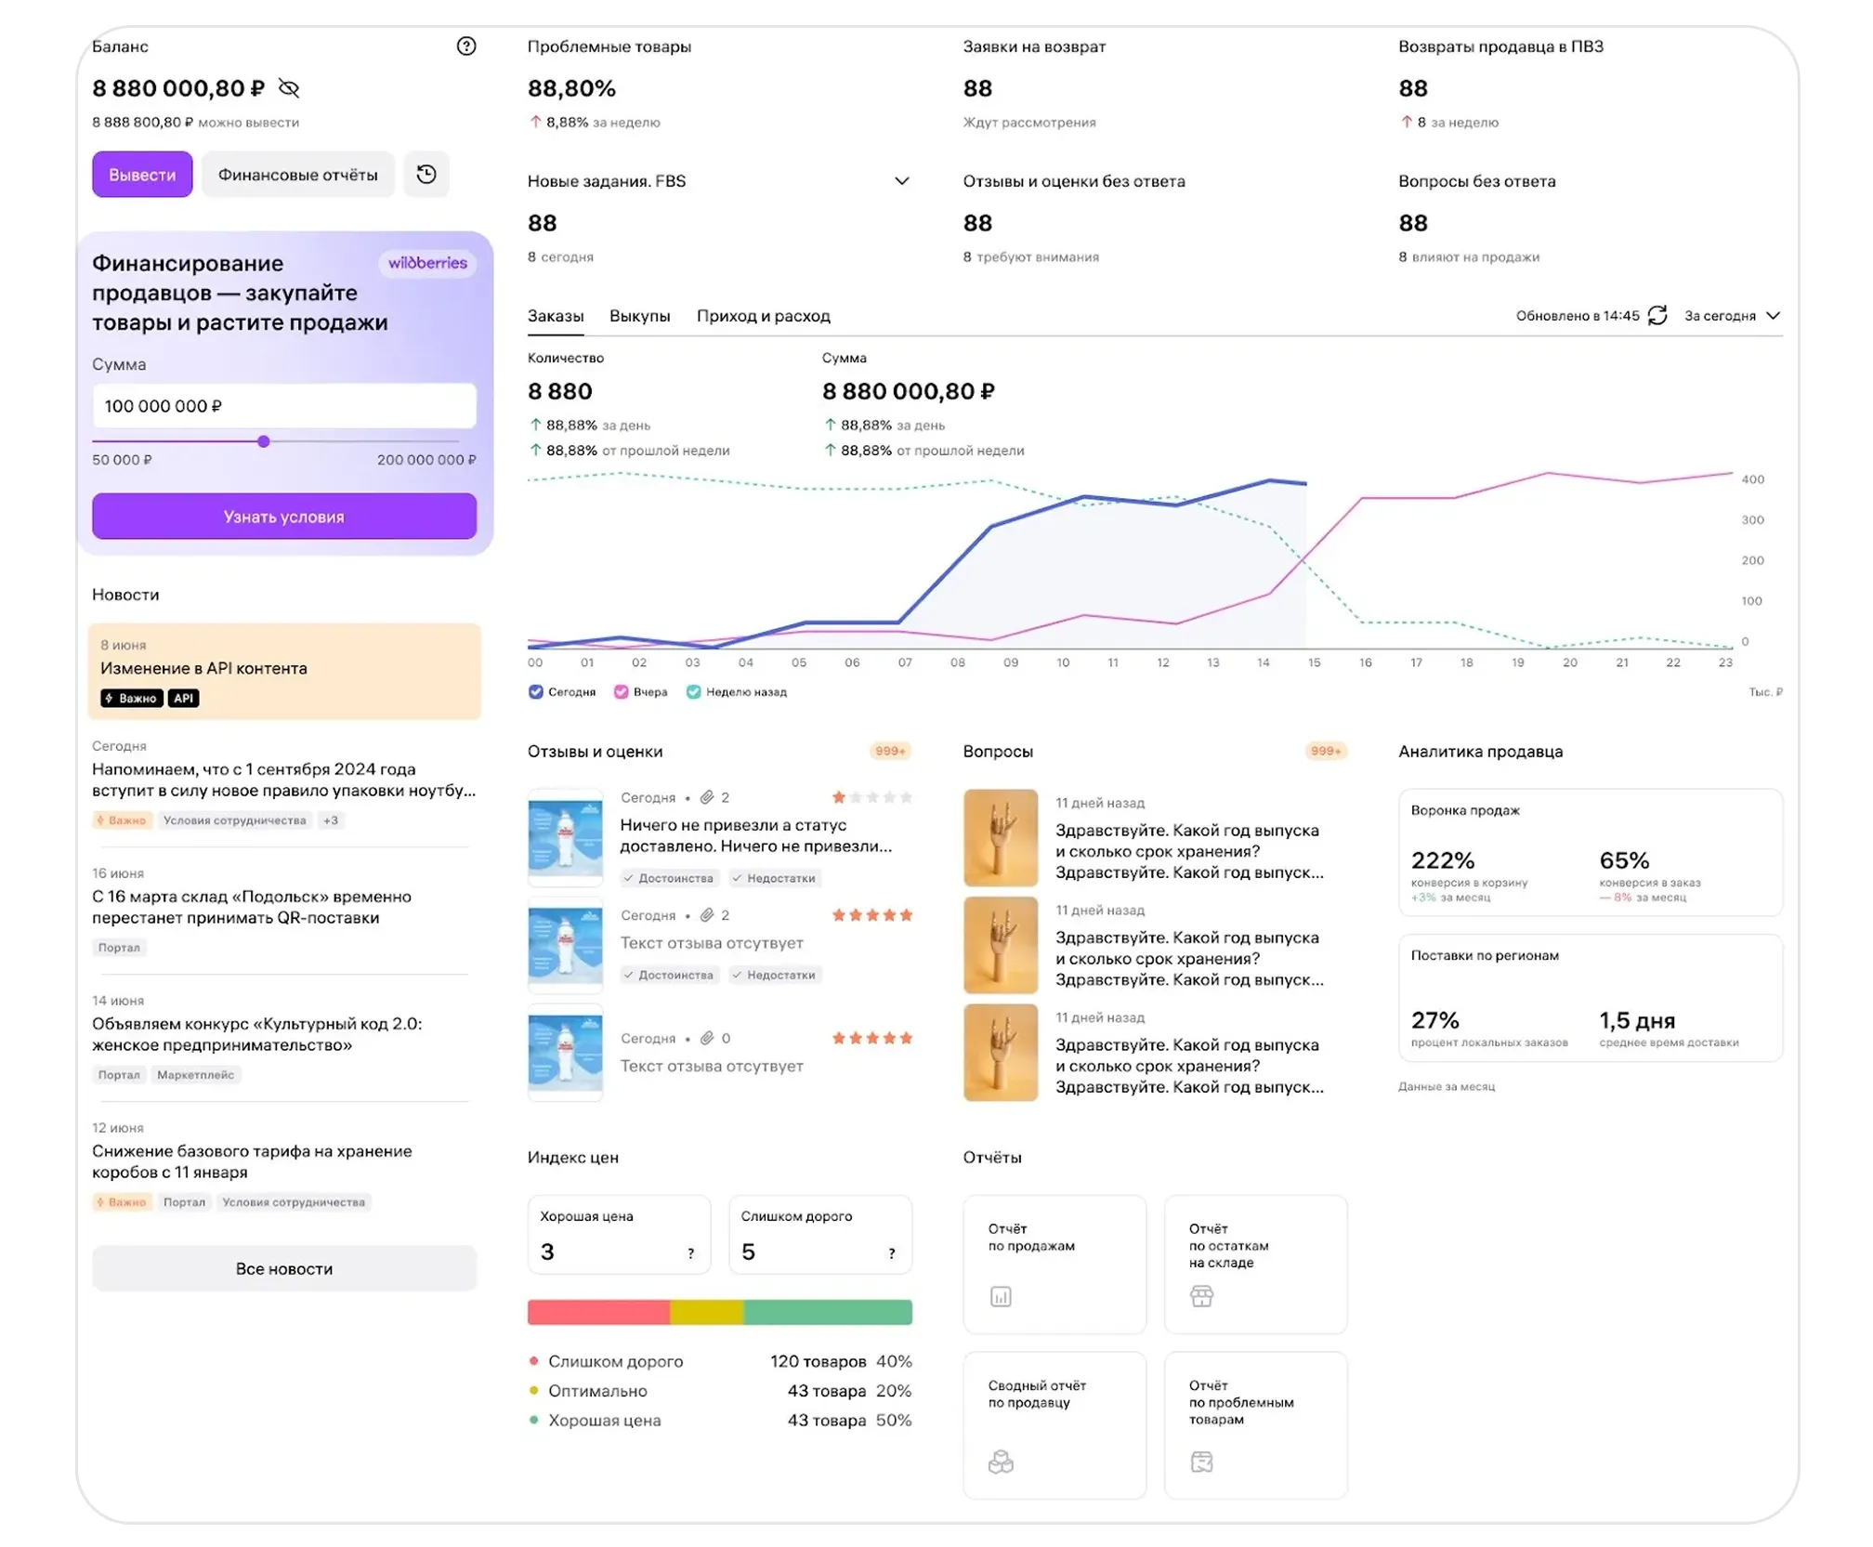Open balance history clock icon
1873x1547 pixels.
coord(426,174)
